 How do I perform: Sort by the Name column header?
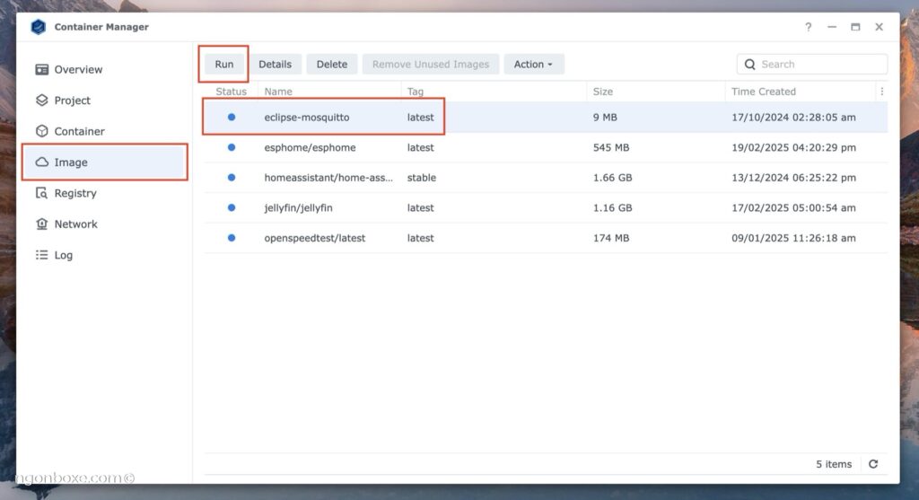point(278,92)
